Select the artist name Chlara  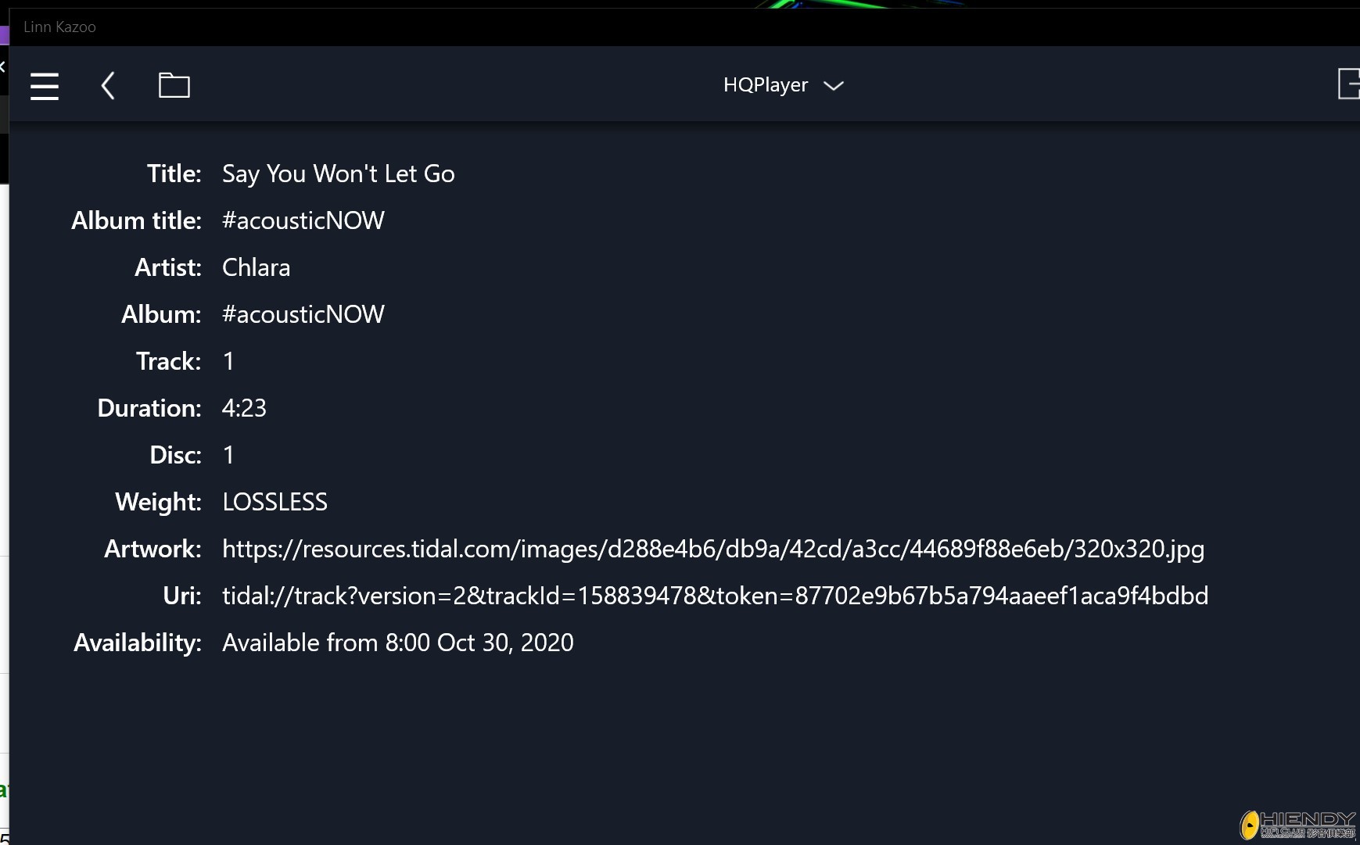[256, 267]
